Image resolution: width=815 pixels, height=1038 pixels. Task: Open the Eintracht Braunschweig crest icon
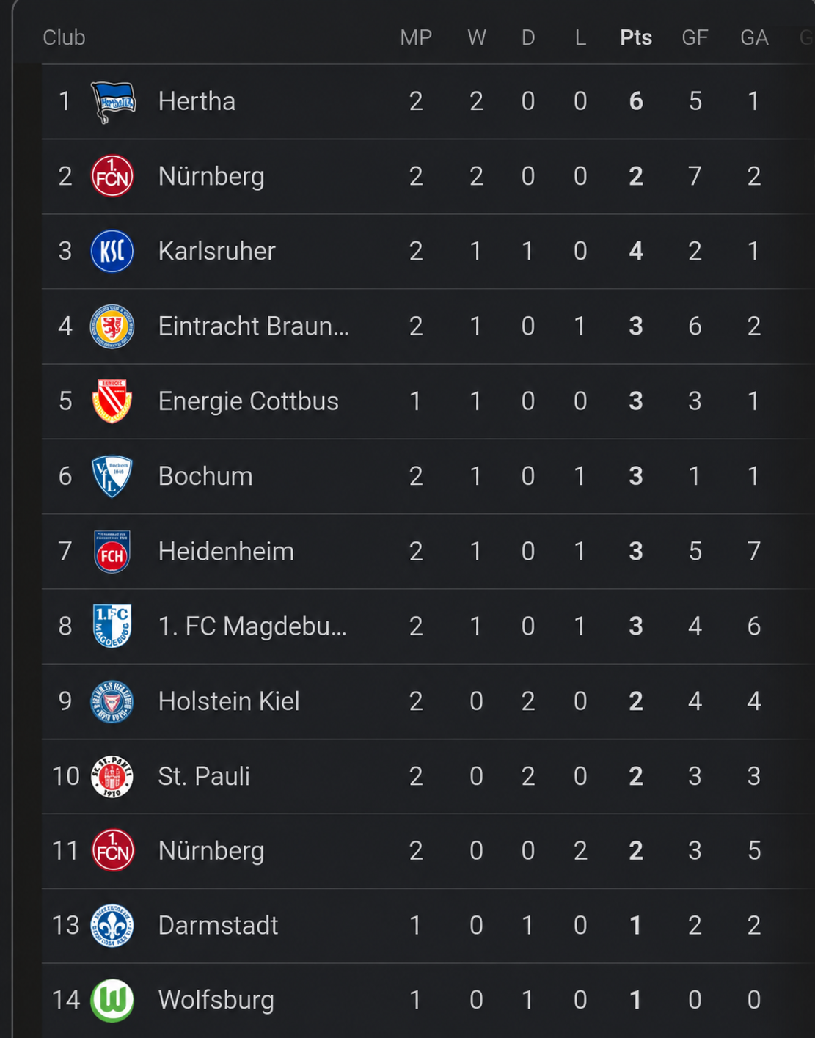pyautogui.click(x=112, y=326)
